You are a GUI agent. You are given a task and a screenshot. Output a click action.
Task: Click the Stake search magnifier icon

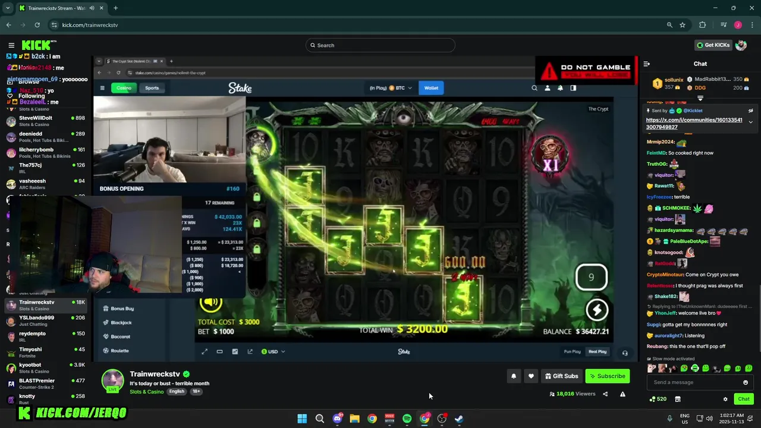tap(534, 88)
